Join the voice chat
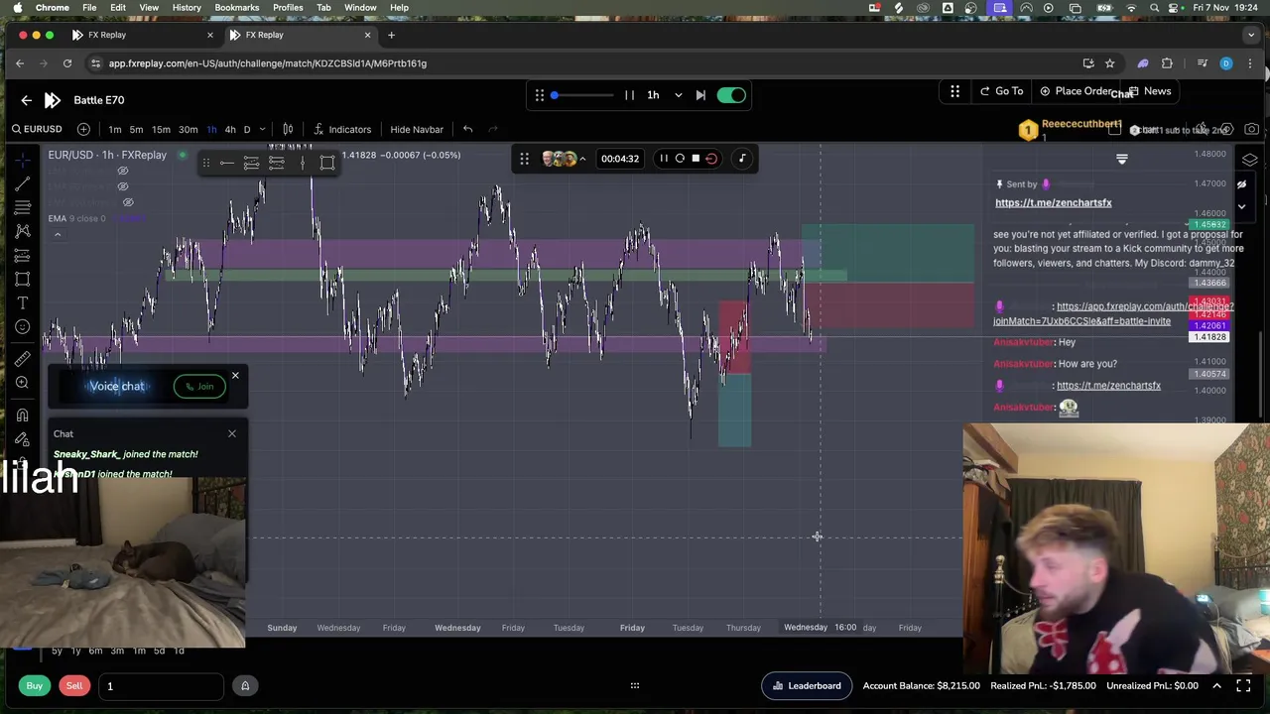The image size is (1270, 714). [x=199, y=387]
